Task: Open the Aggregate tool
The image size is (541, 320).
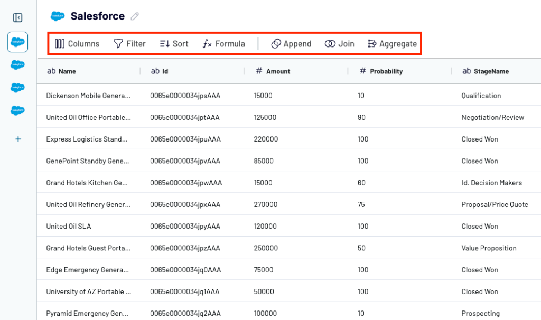Action: point(393,44)
